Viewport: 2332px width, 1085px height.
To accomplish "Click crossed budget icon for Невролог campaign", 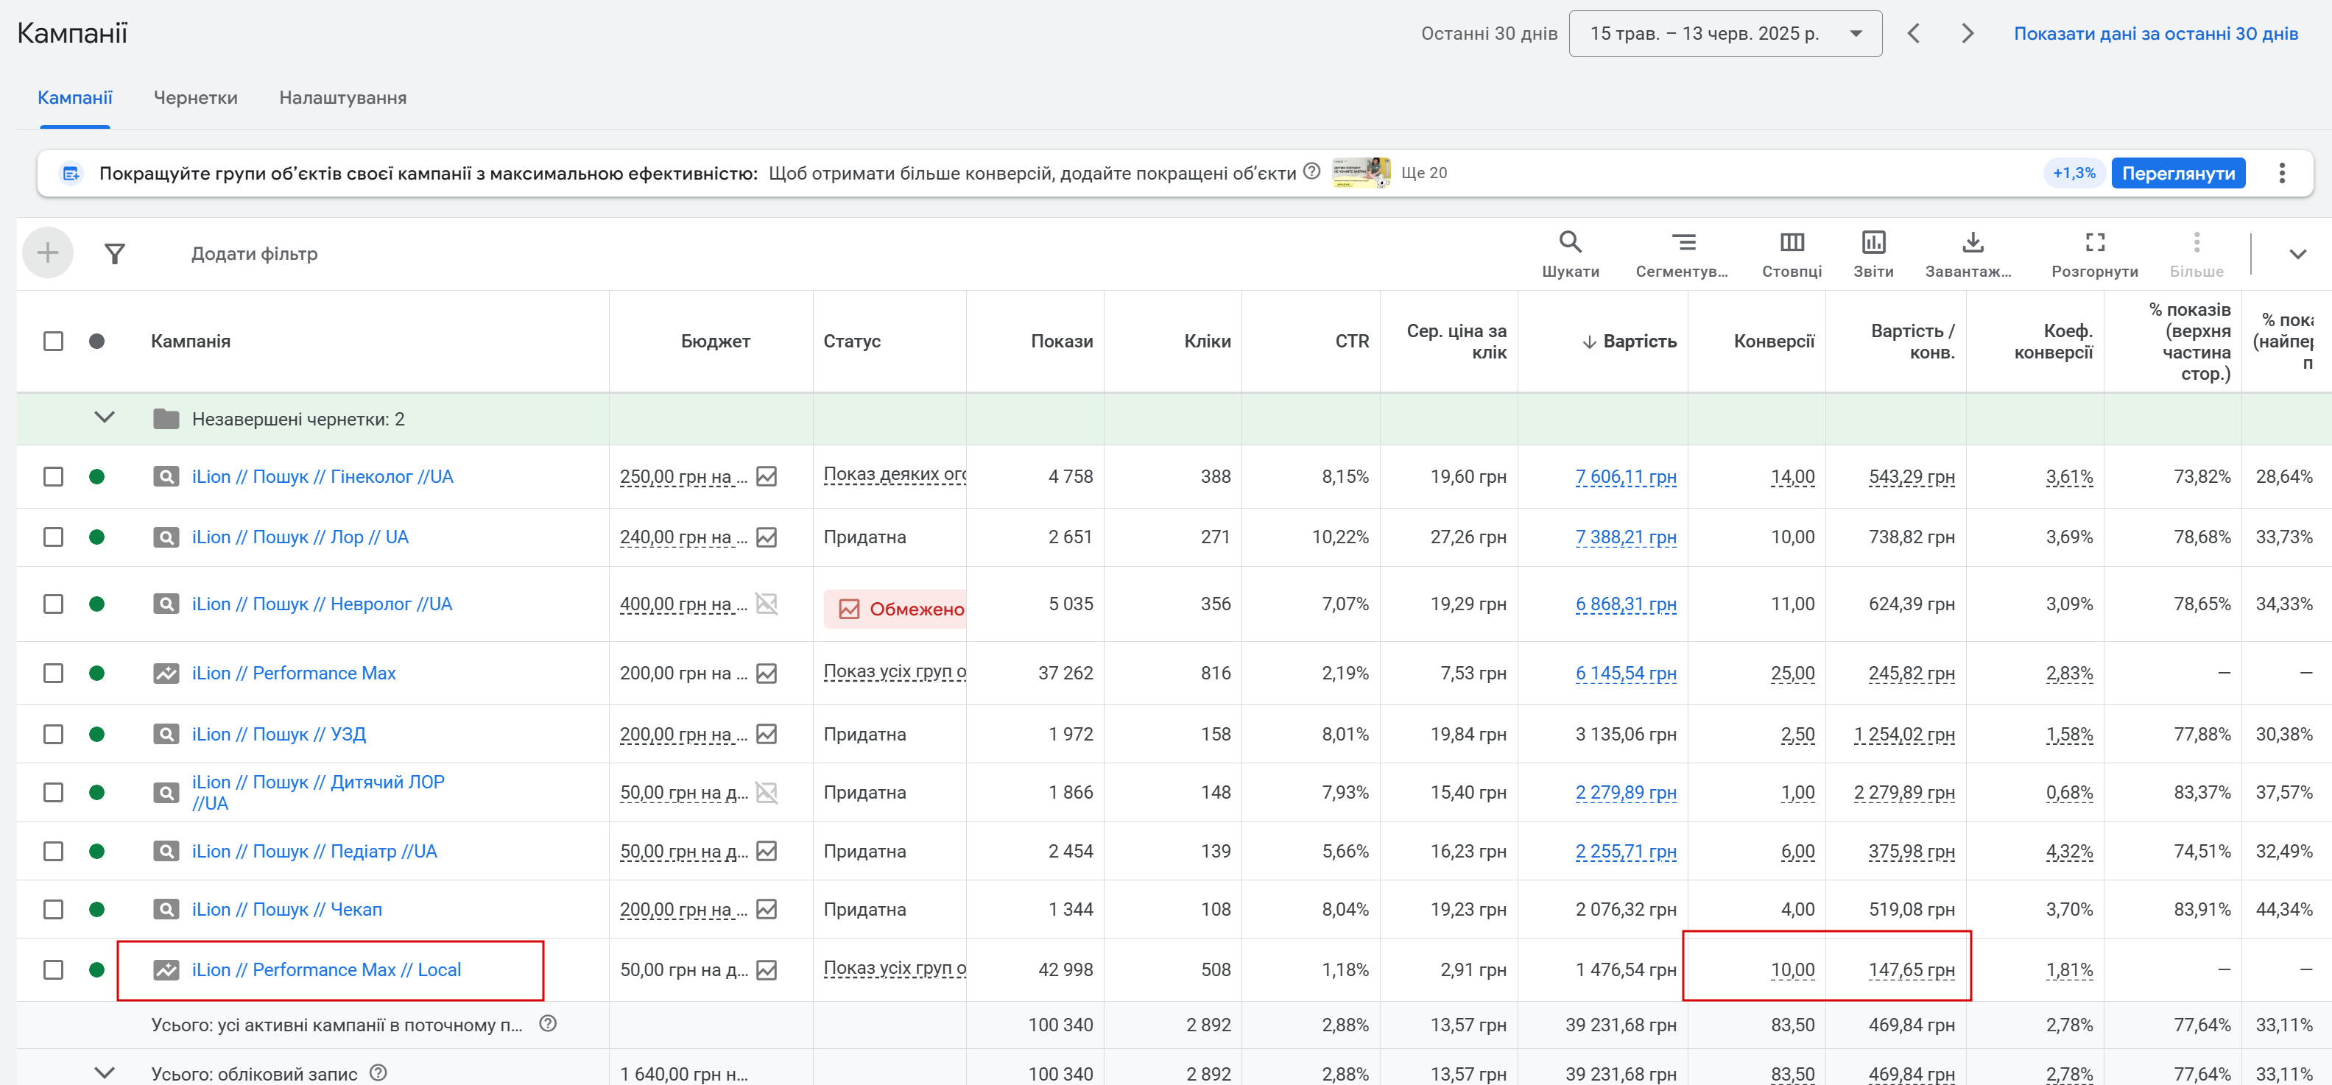I will 766,604.
